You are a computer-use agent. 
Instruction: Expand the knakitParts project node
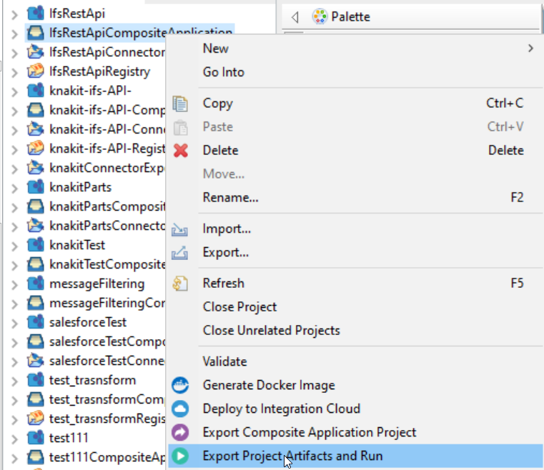pyautogui.click(x=14, y=187)
